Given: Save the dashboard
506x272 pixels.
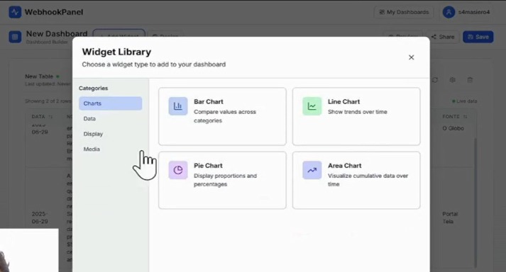Looking at the screenshot, I should (478, 37).
